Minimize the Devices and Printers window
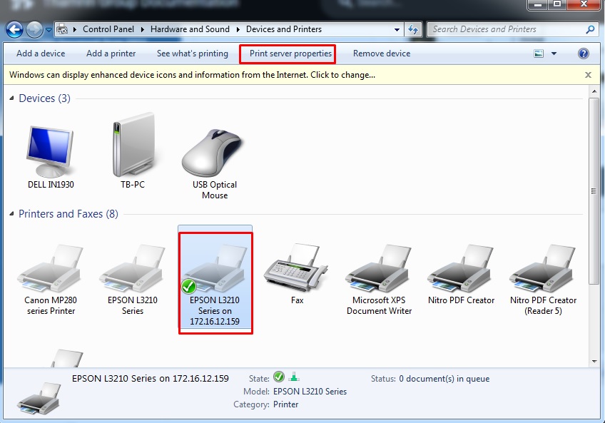Screen dimensions: 605x423 click(537, 4)
